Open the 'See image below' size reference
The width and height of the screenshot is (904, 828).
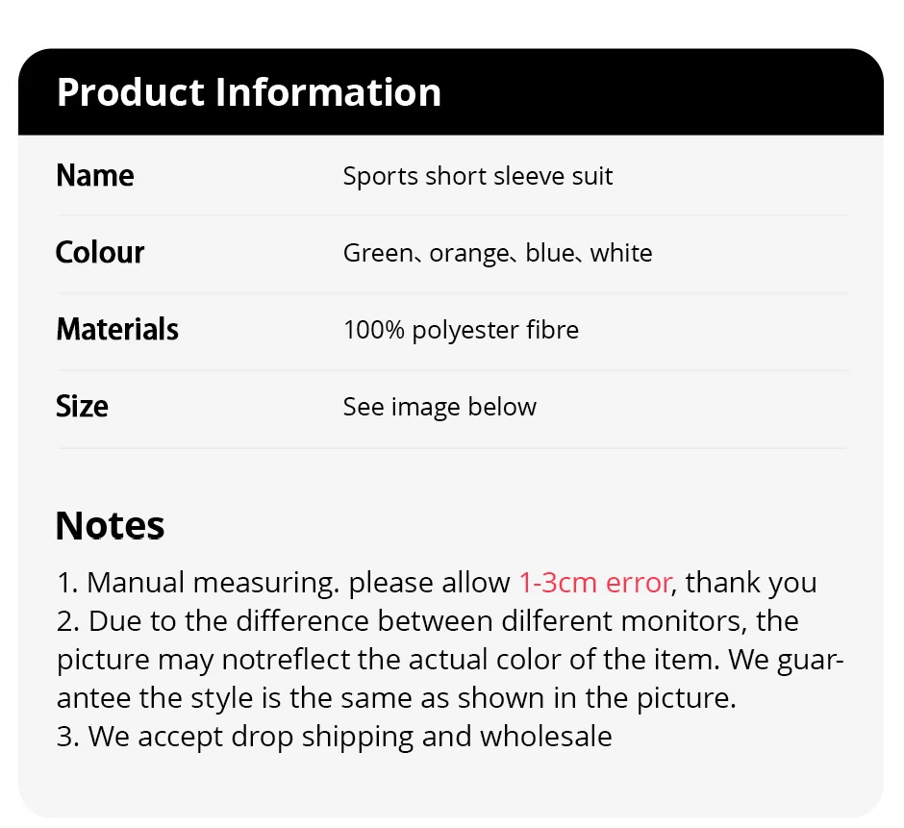(439, 408)
